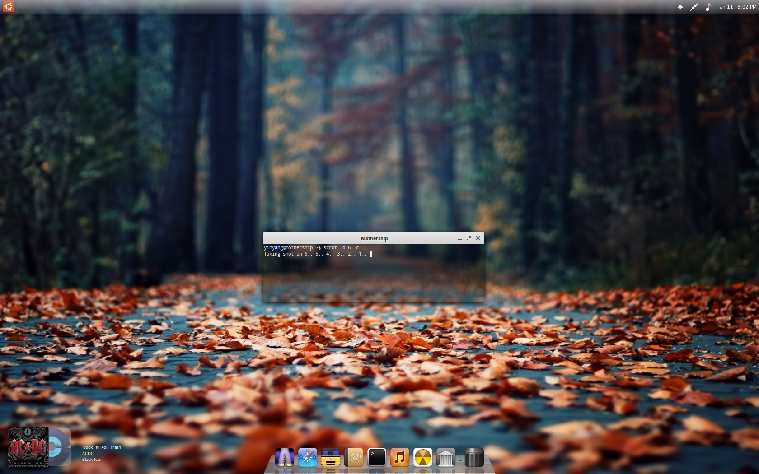
Task: Maximize the Mothership terminal window
Action: coord(469,238)
